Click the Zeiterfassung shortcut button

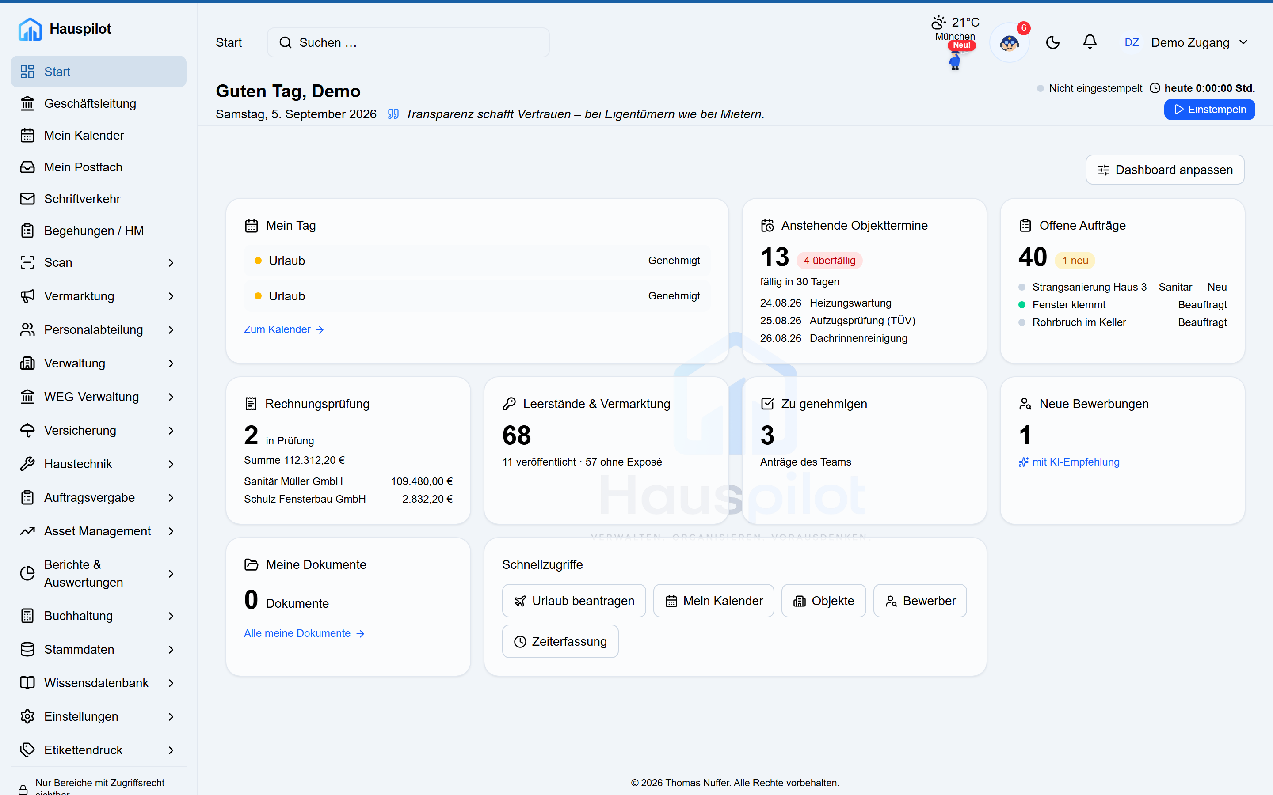coord(560,641)
